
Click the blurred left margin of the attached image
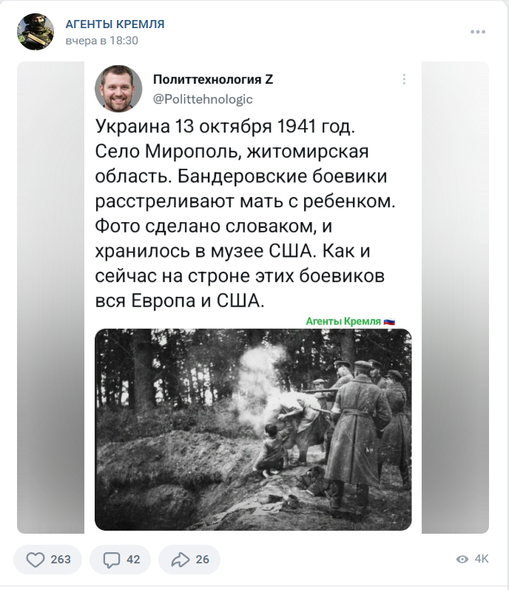click(x=51, y=298)
